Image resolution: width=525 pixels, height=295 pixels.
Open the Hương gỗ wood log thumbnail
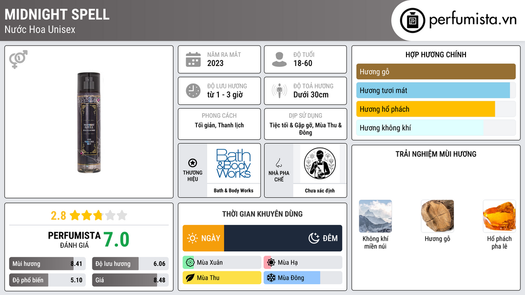coord(437,216)
